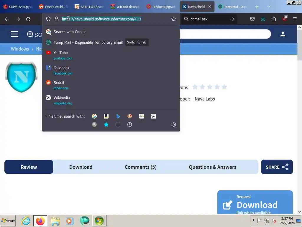This screenshot has width=302, height=227.
Task: Search this time with Google
Action: click(x=94, y=116)
